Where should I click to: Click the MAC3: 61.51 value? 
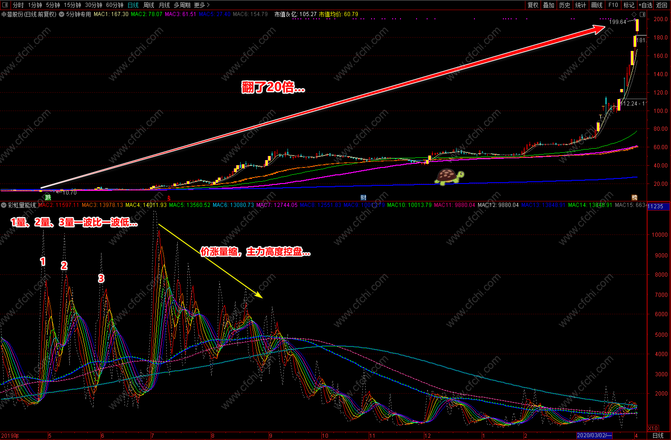(180, 14)
